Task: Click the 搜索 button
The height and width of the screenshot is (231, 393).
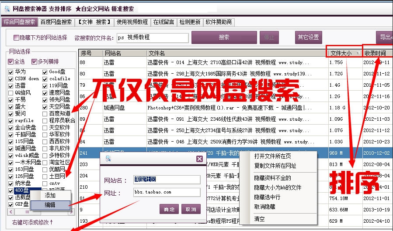Action: click(x=224, y=37)
